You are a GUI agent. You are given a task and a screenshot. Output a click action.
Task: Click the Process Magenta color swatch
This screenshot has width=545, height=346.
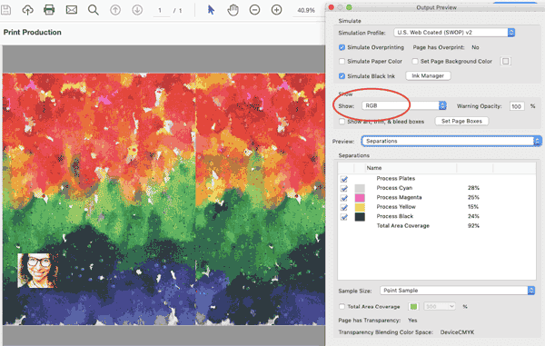360,198
